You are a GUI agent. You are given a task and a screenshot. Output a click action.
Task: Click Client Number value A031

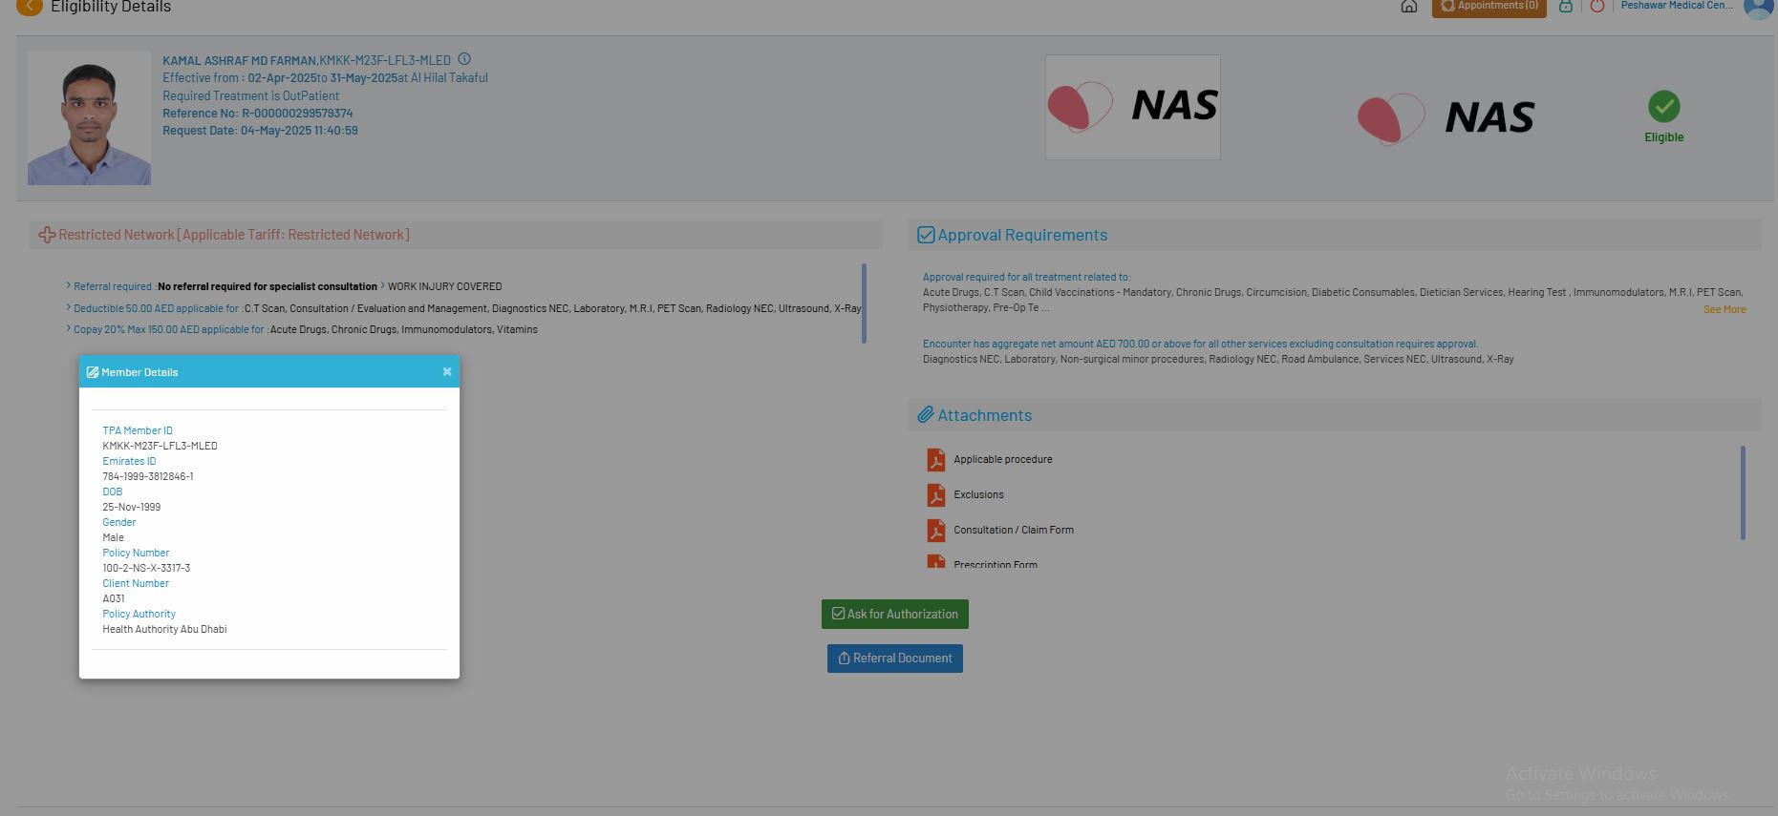pyautogui.click(x=114, y=598)
